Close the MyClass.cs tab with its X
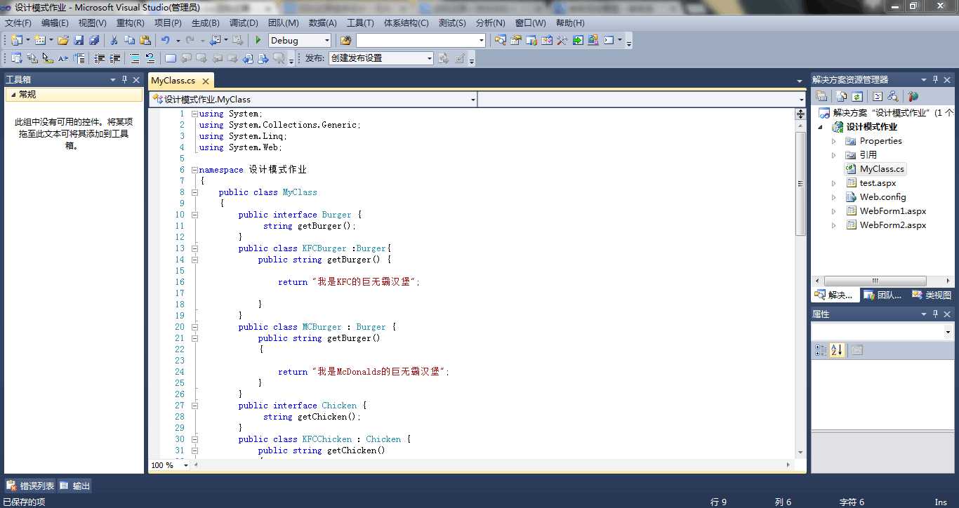This screenshot has width=959, height=508. click(x=205, y=81)
